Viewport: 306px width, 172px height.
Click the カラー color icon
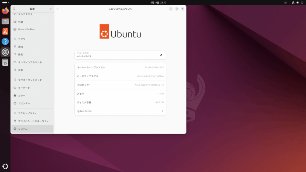[x=15, y=96]
